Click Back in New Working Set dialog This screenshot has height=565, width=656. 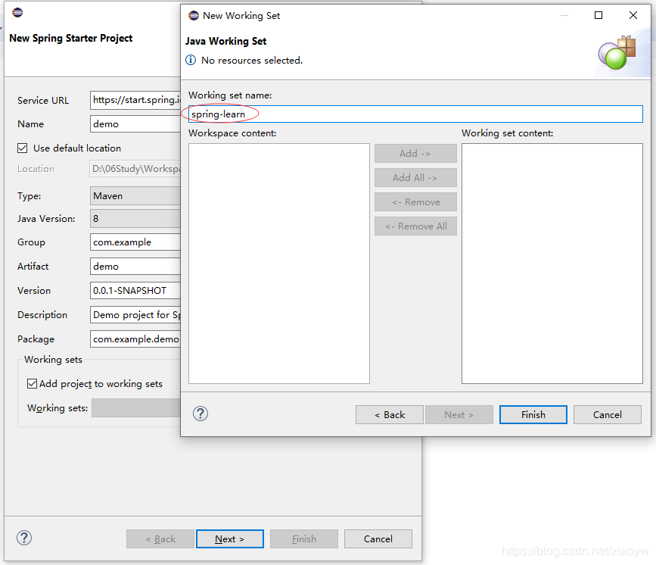click(390, 414)
